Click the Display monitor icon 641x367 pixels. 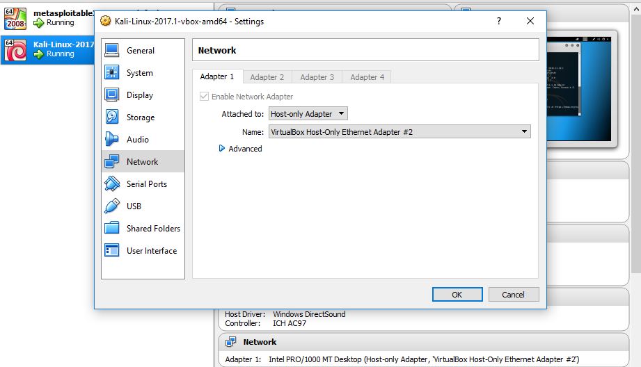[x=111, y=95]
